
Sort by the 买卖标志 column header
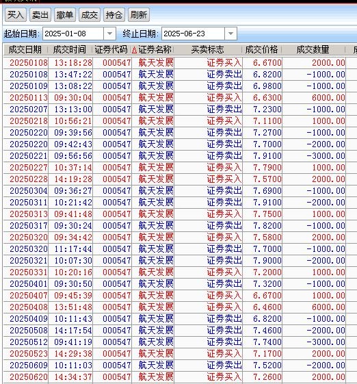click(207, 50)
